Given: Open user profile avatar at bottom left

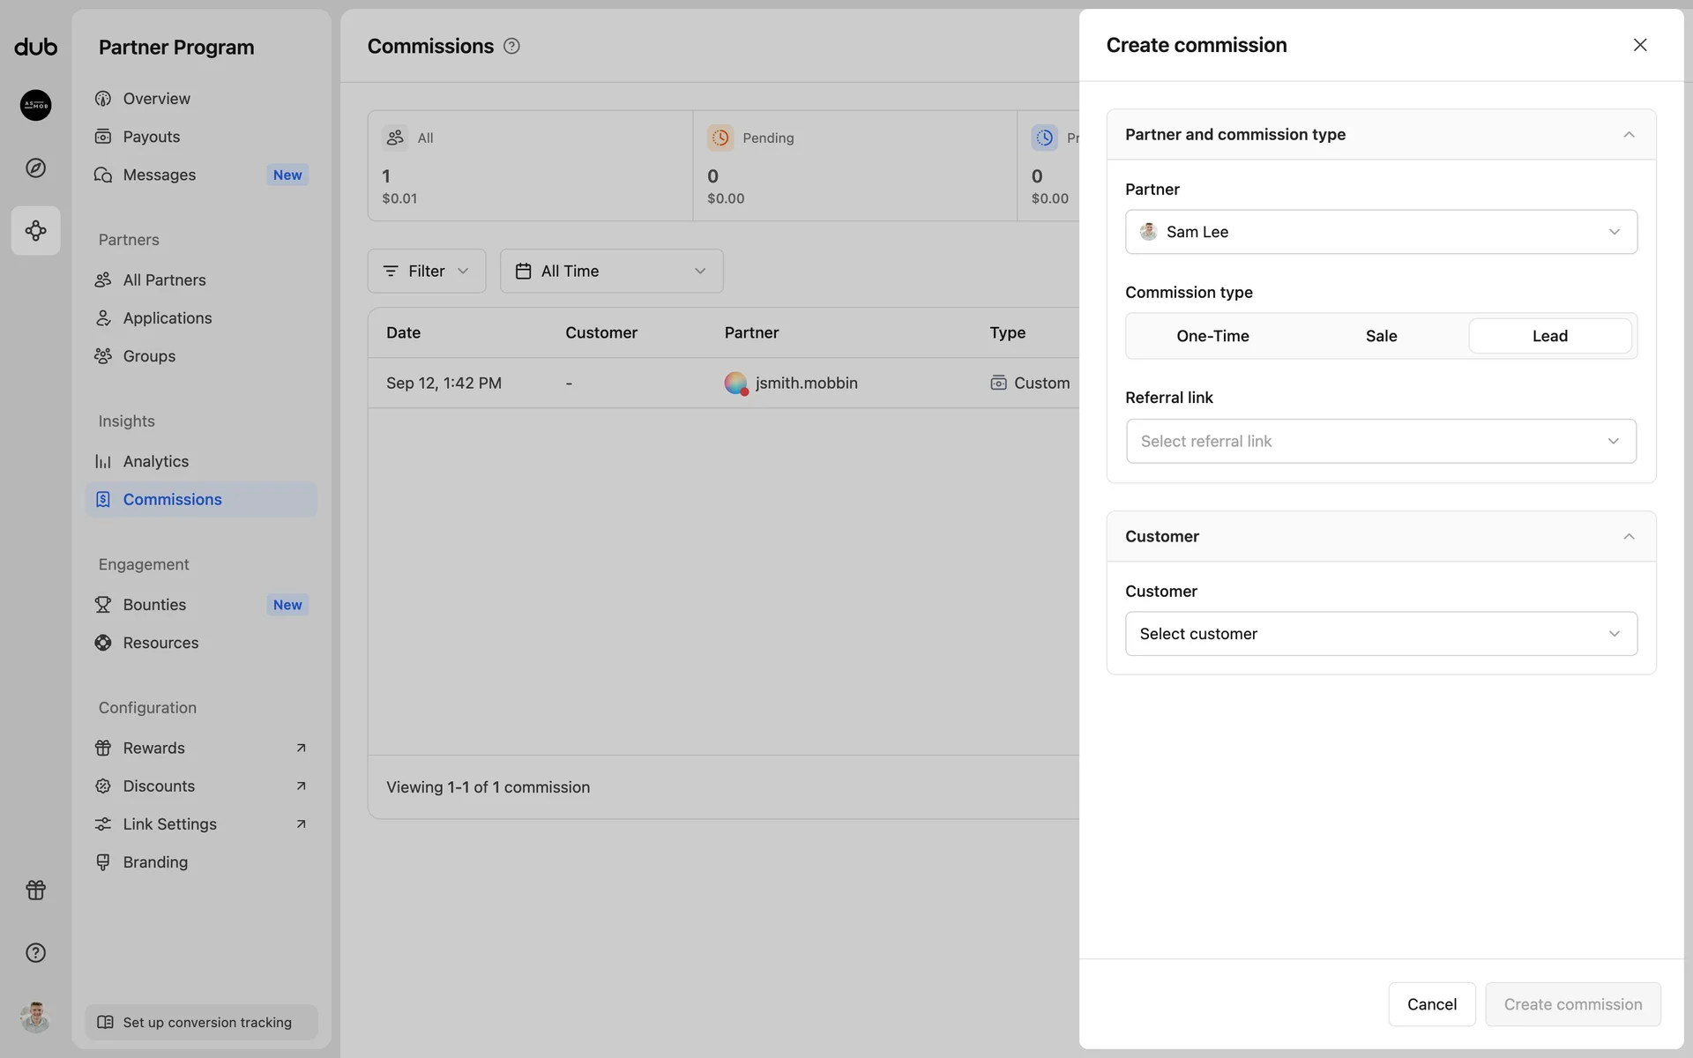Looking at the screenshot, I should pos(35,1017).
